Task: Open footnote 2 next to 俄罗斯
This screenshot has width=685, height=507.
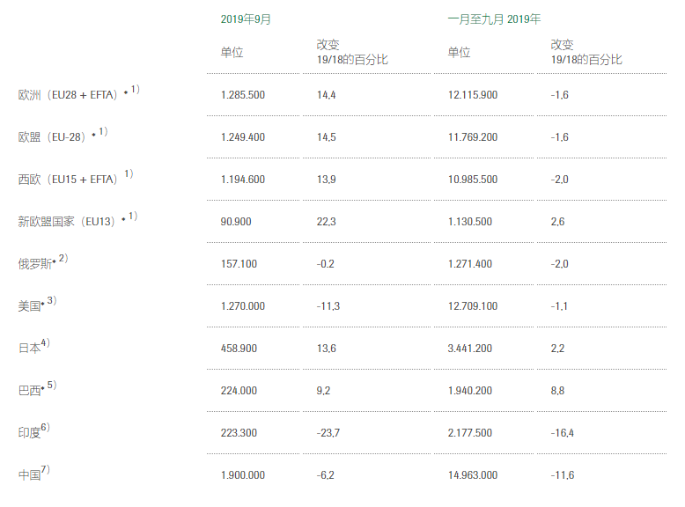Action: 63,259
